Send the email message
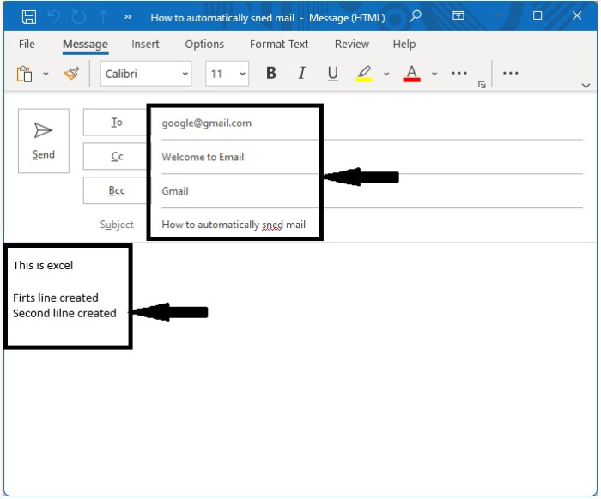Screen dimensions: 601x499 coord(44,141)
